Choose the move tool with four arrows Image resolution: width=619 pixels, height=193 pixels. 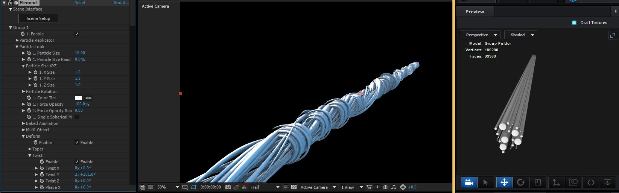point(504,182)
